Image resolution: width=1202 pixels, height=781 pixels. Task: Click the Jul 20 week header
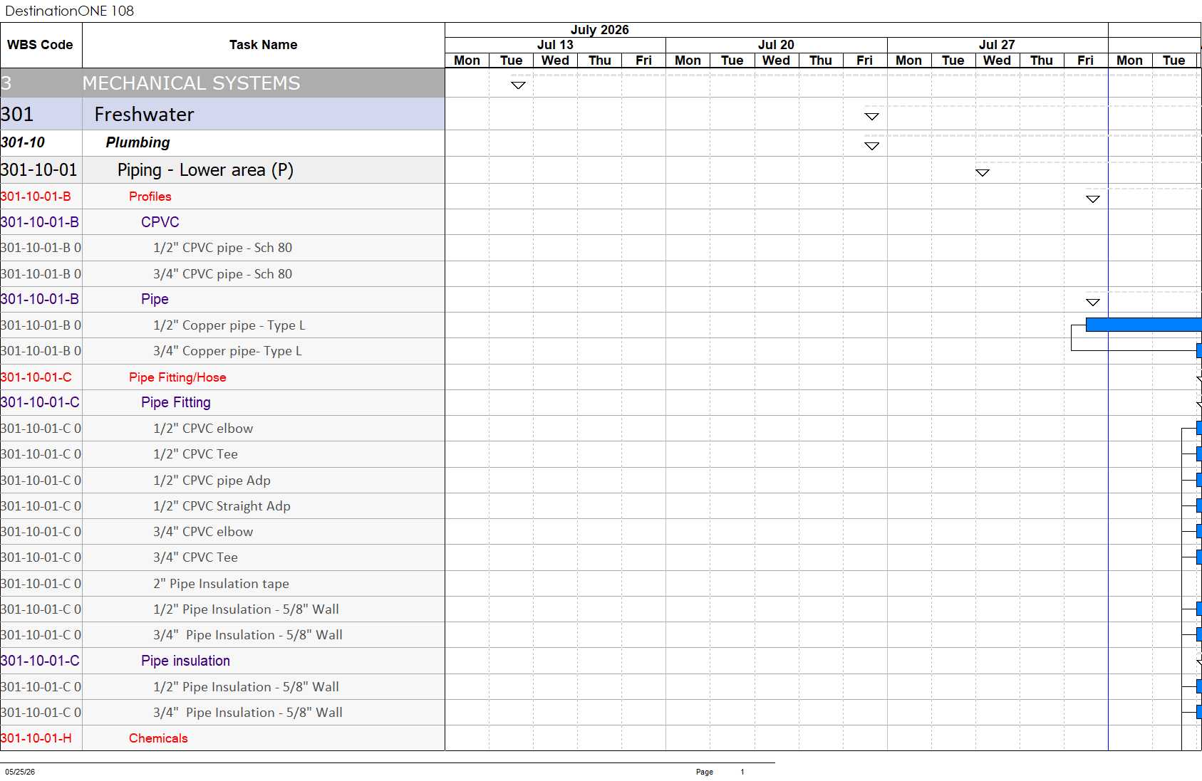point(776,45)
